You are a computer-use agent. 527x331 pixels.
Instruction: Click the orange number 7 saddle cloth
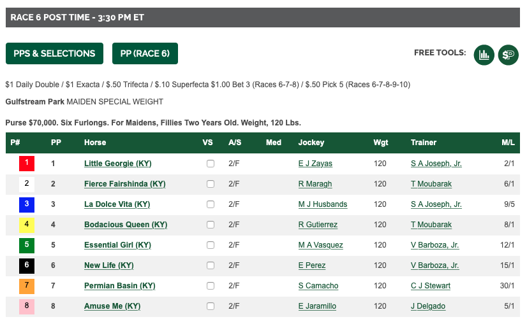[x=27, y=286]
